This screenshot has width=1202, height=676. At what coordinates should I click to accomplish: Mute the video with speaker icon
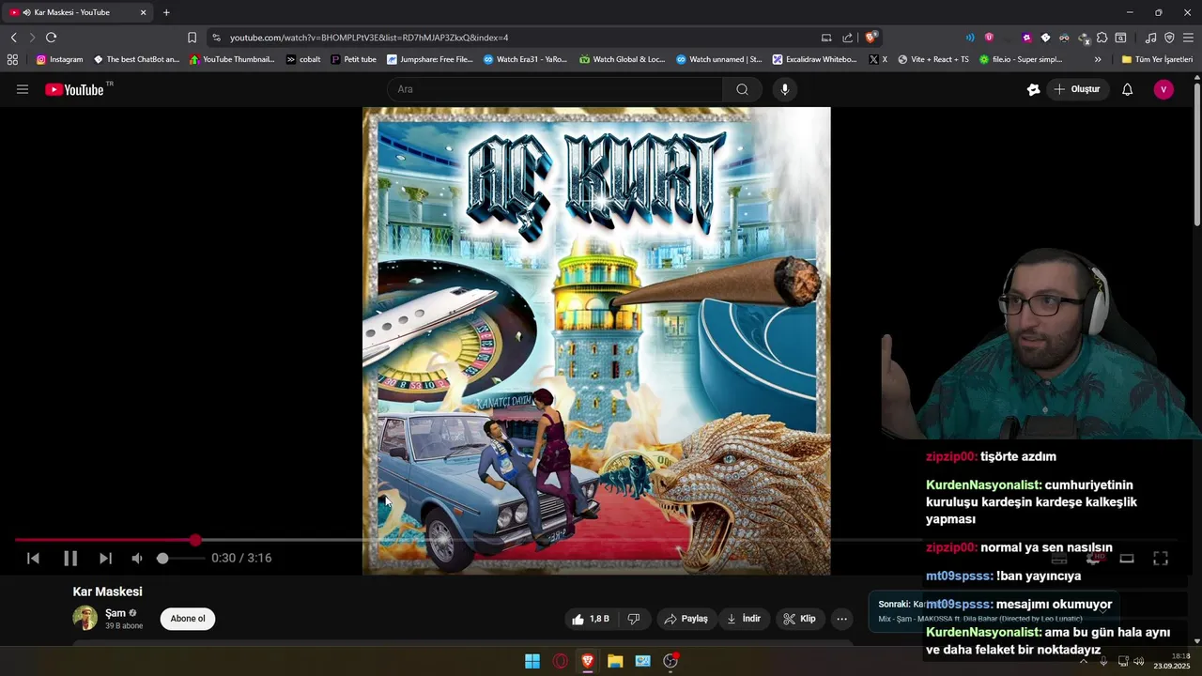137,558
